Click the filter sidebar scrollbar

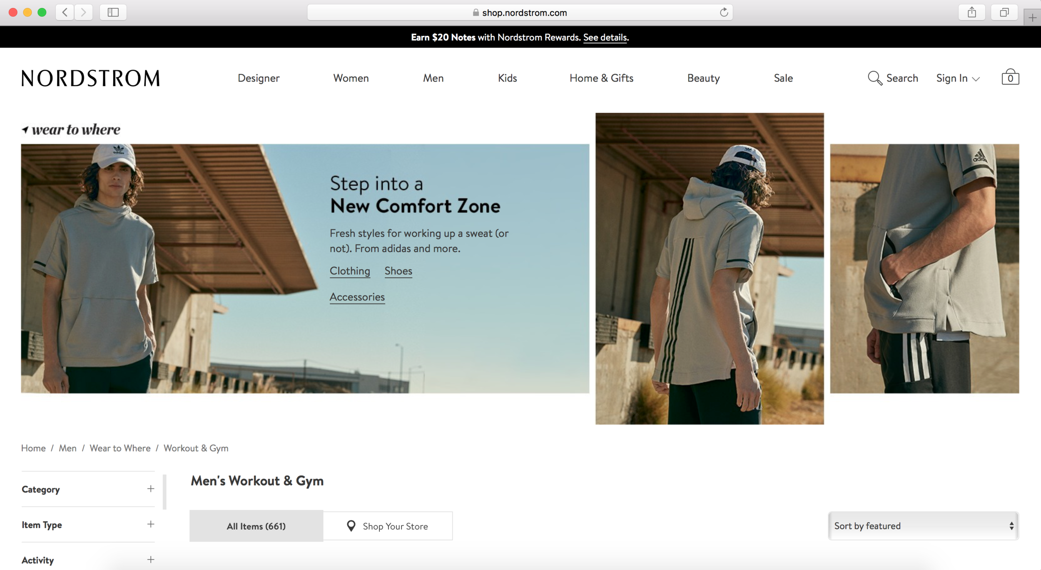pos(164,492)
